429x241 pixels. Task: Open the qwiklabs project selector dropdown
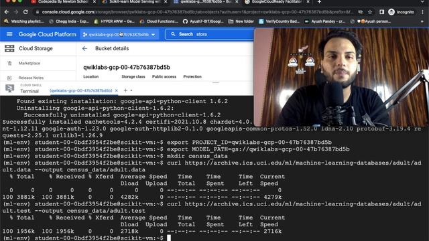click(x=119, y=34)
